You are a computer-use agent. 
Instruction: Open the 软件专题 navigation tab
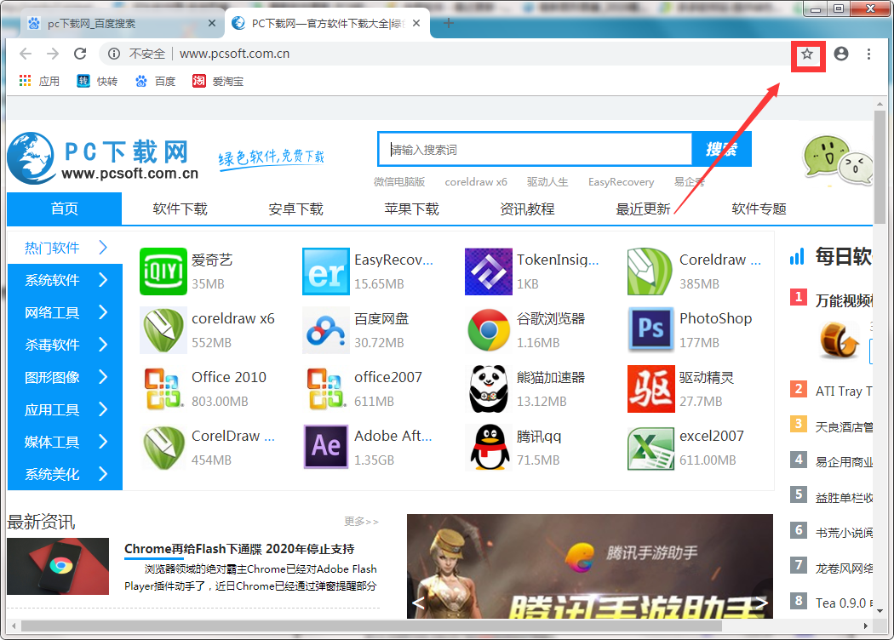click(759, 209)
